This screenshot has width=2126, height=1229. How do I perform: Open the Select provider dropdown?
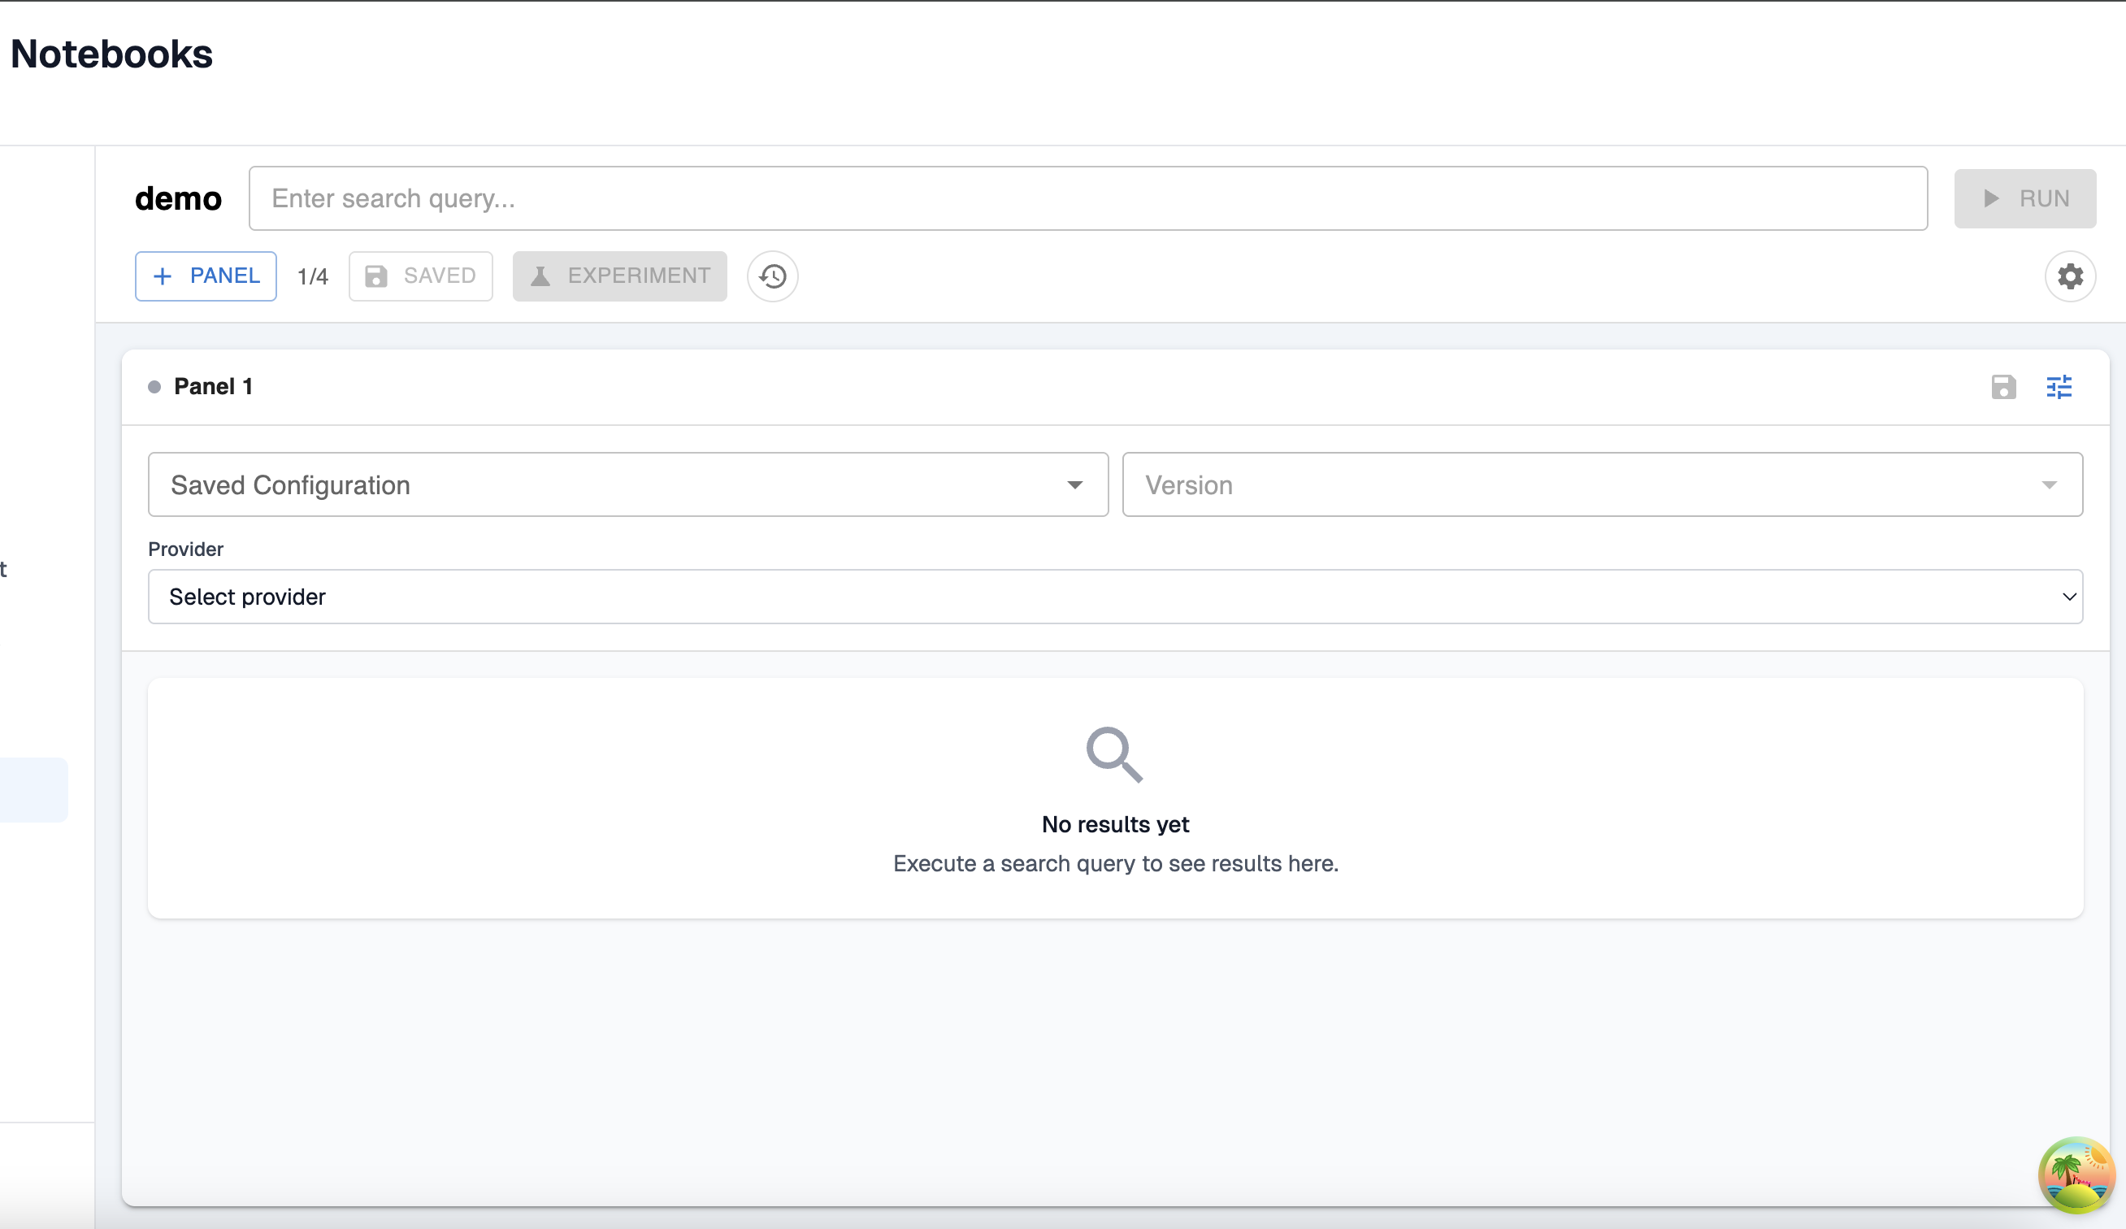tap(1114, 597)
